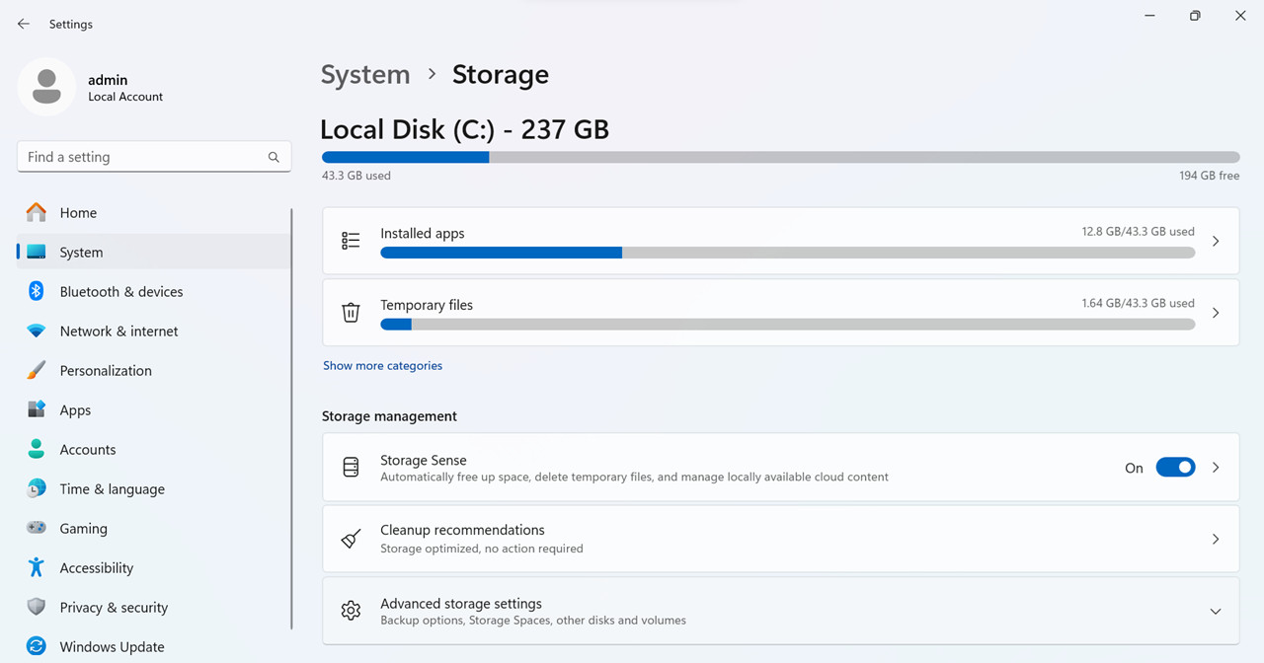Open Temporary files via its chevron
The image size is (1264, 663).
pyautogui.click(x=1216, y=313)
